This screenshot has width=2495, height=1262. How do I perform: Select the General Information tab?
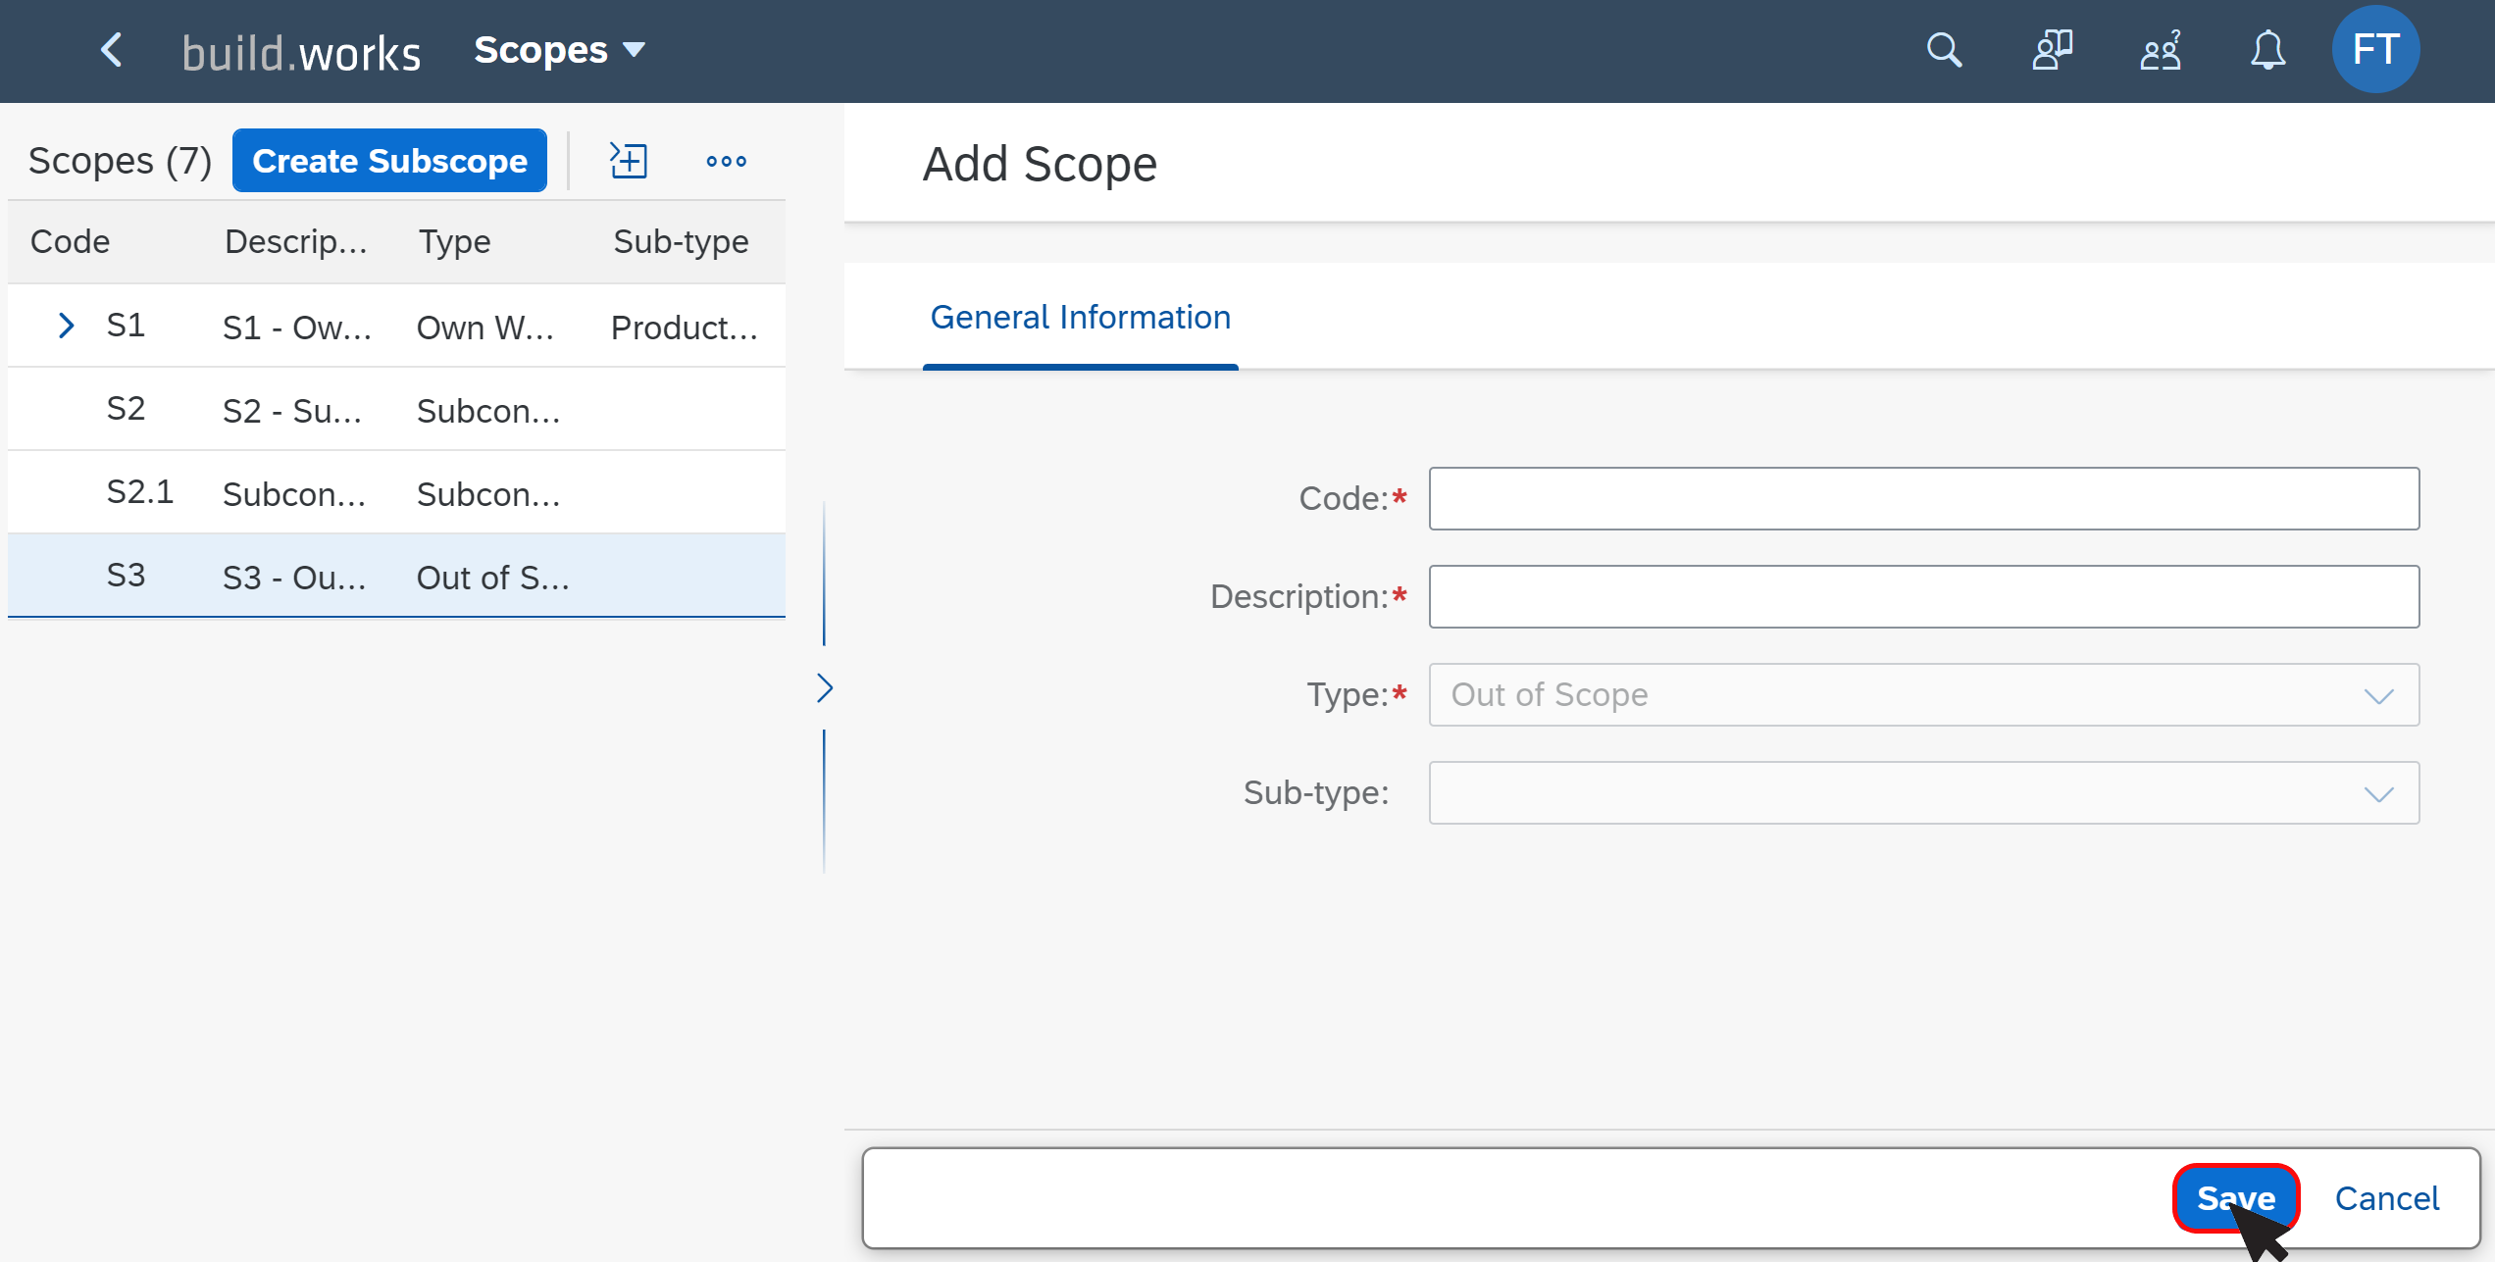pyautogui.click(x=1080, y=318)
